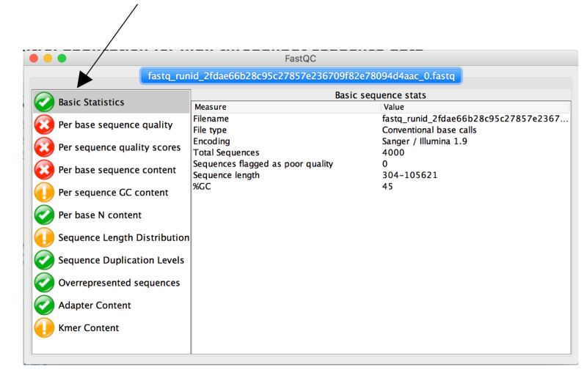Click the 45 %GC value
The image size is (587, 375).
[x=387, y=186]
